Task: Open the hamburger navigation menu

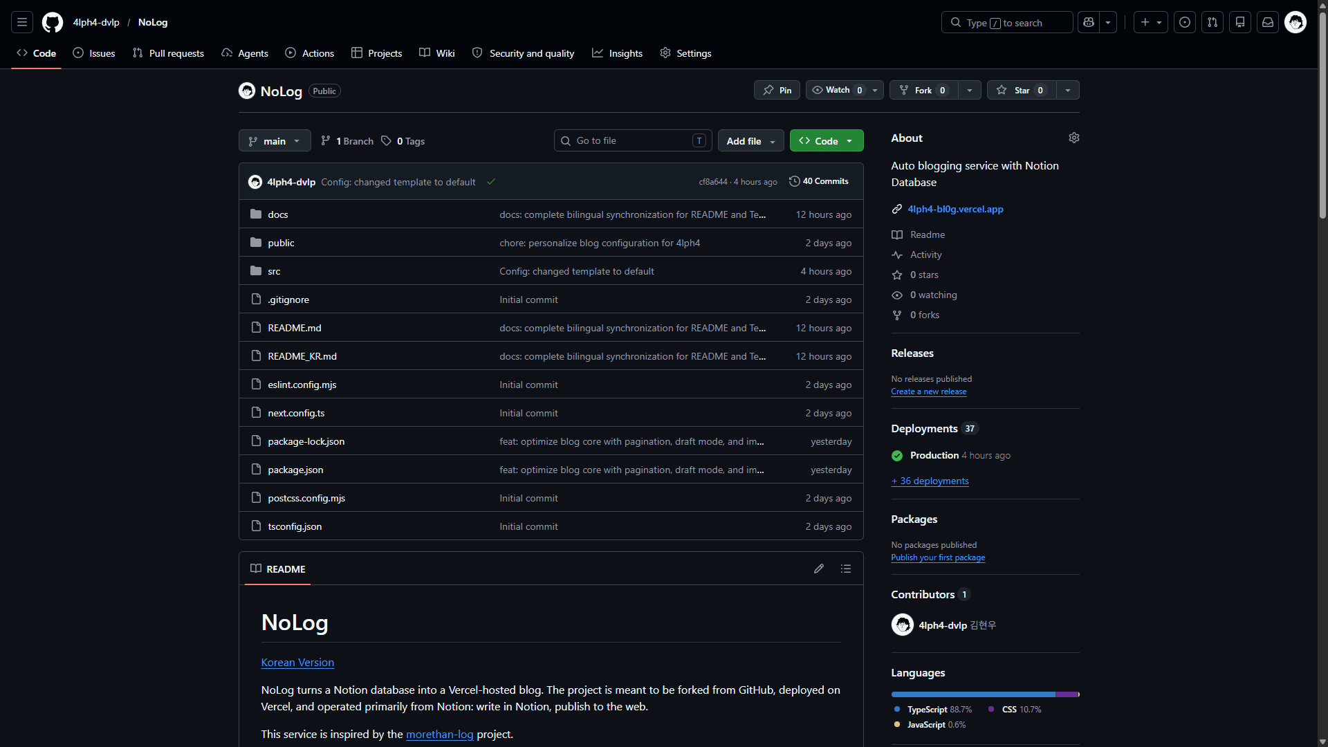Action: click(22, 22)
